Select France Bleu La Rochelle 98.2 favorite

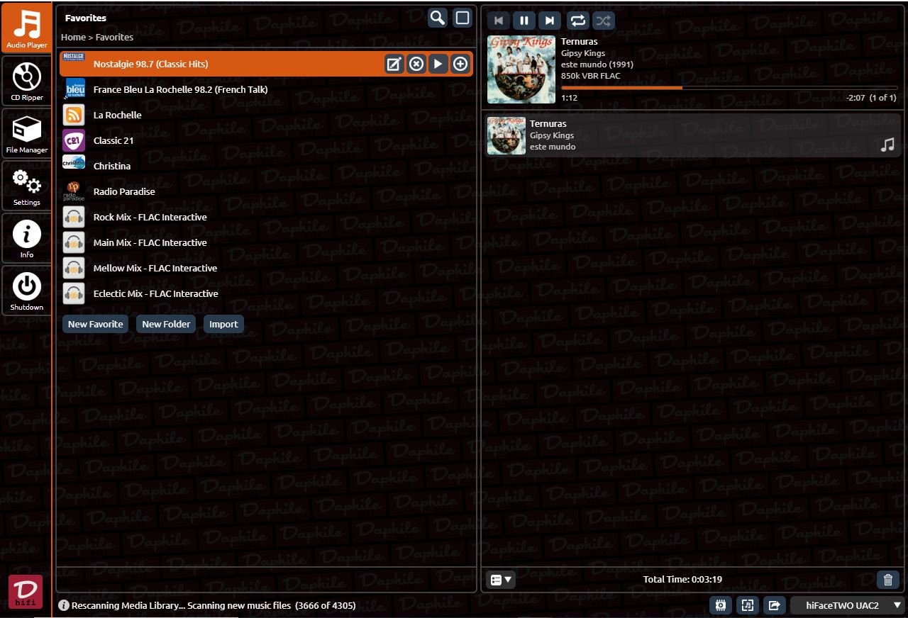(267, 89)
